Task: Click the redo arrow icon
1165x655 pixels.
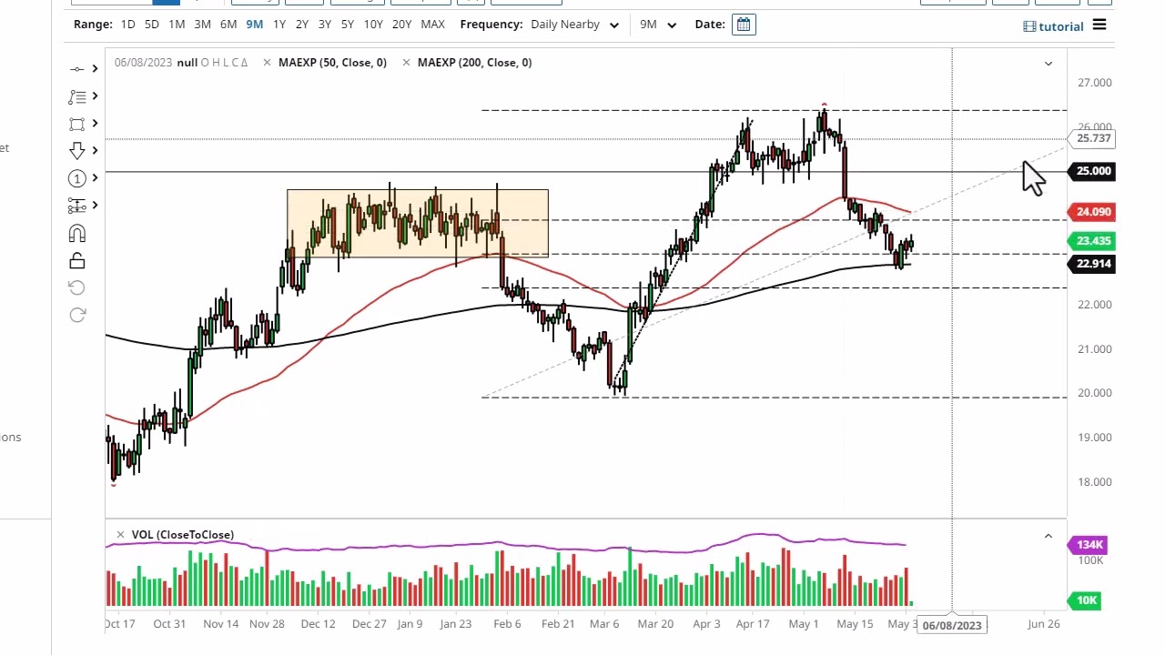Action: click(x=77, y=315)
